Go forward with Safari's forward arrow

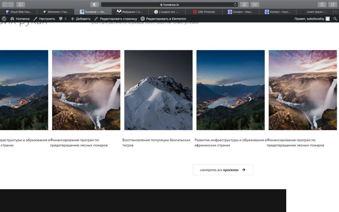point(11,5)
